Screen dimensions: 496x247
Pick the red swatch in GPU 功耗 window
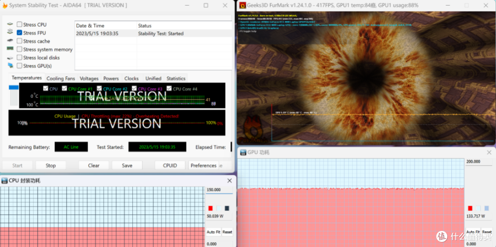click(470, 208)
